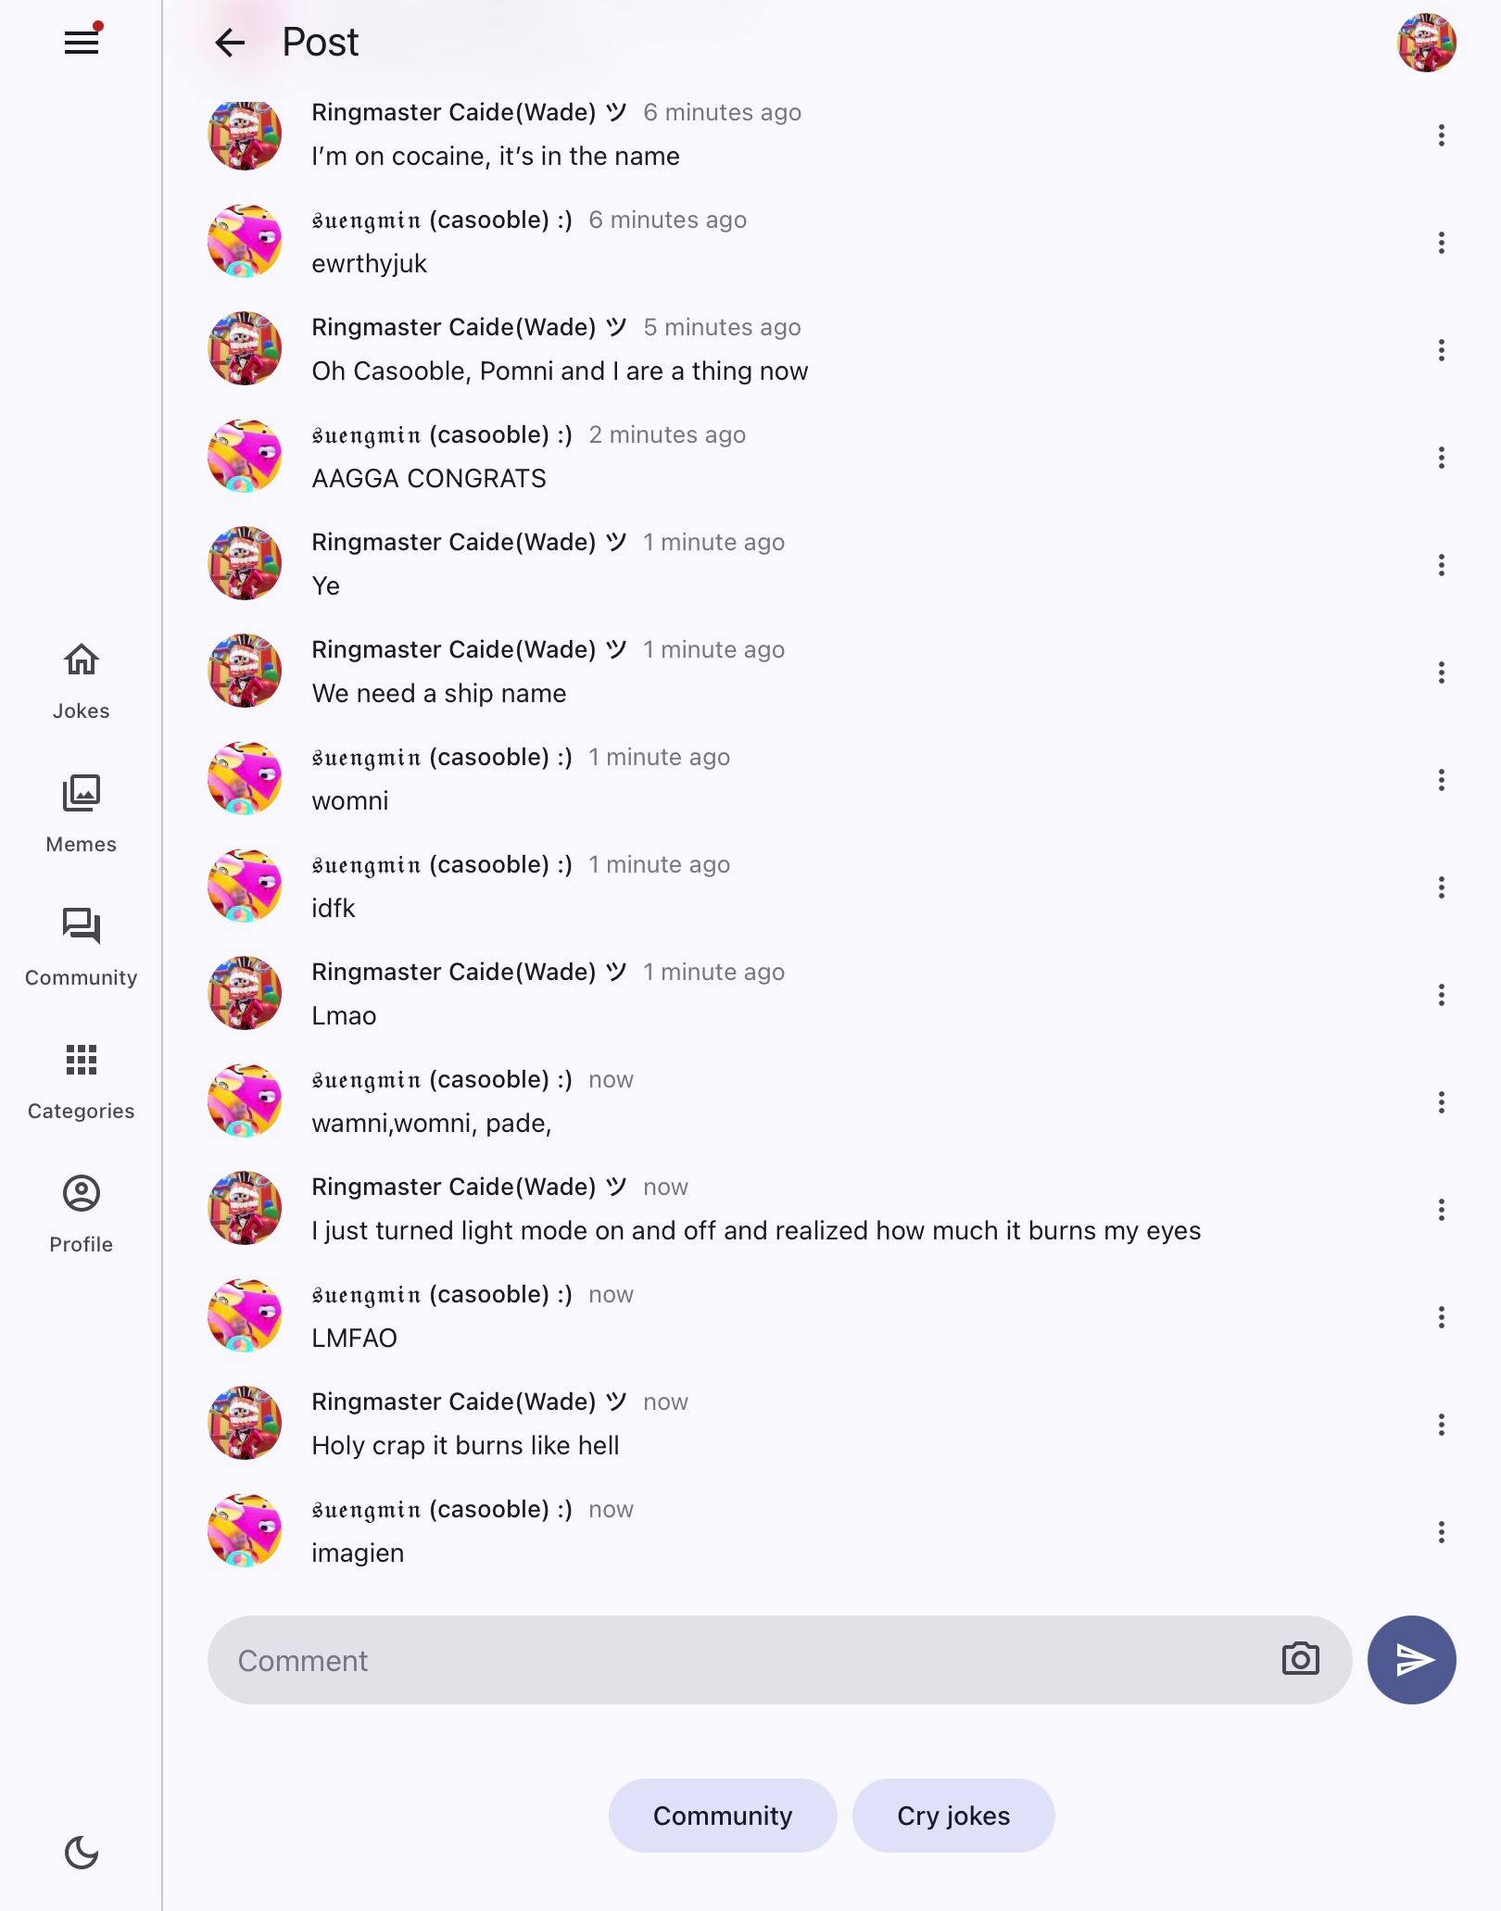This screenshot has height=1911, width=1501.
Task: Go back using the arrow icon
Action: click(x=229, y=43)
